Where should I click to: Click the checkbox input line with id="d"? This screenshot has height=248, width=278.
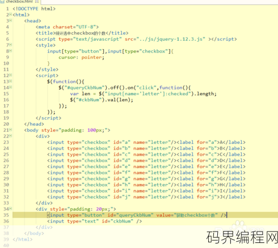pyautogui.click(x=146, y=160)
